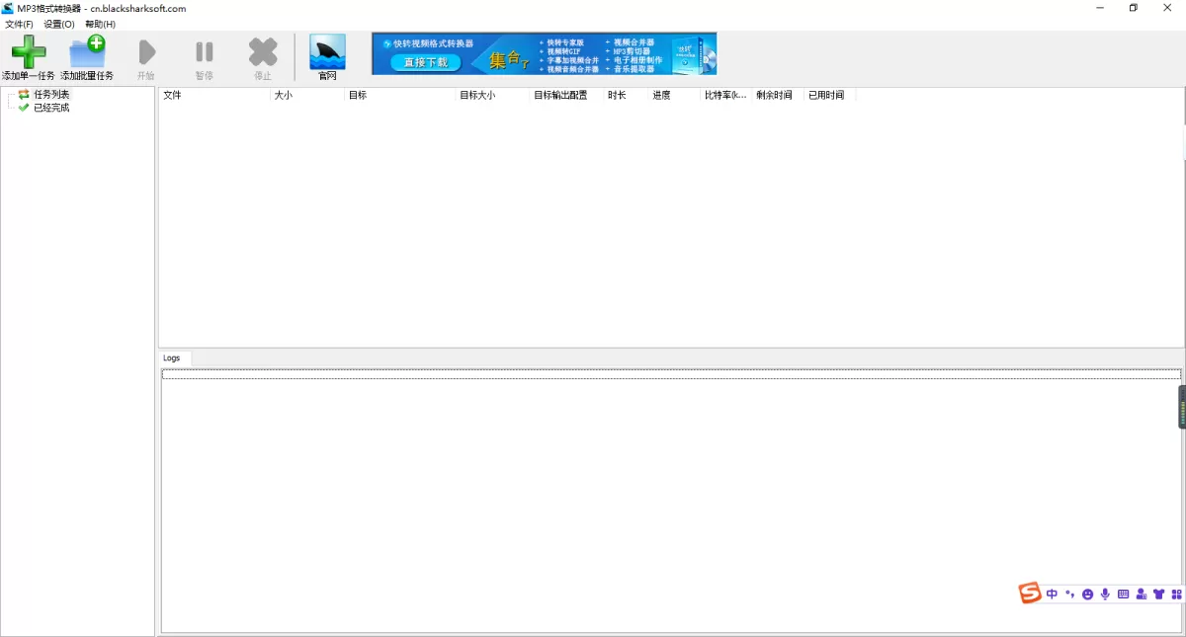The height and width of the screenshot is (637, 1186).
Task: Click the 比特率 column header
Action: (726, 95)
